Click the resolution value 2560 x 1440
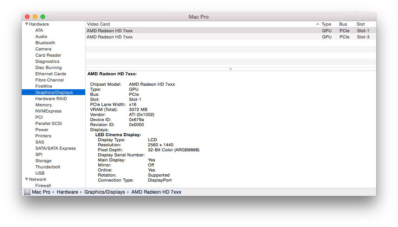This screenshot has height=227, width=398. [161, 145]
